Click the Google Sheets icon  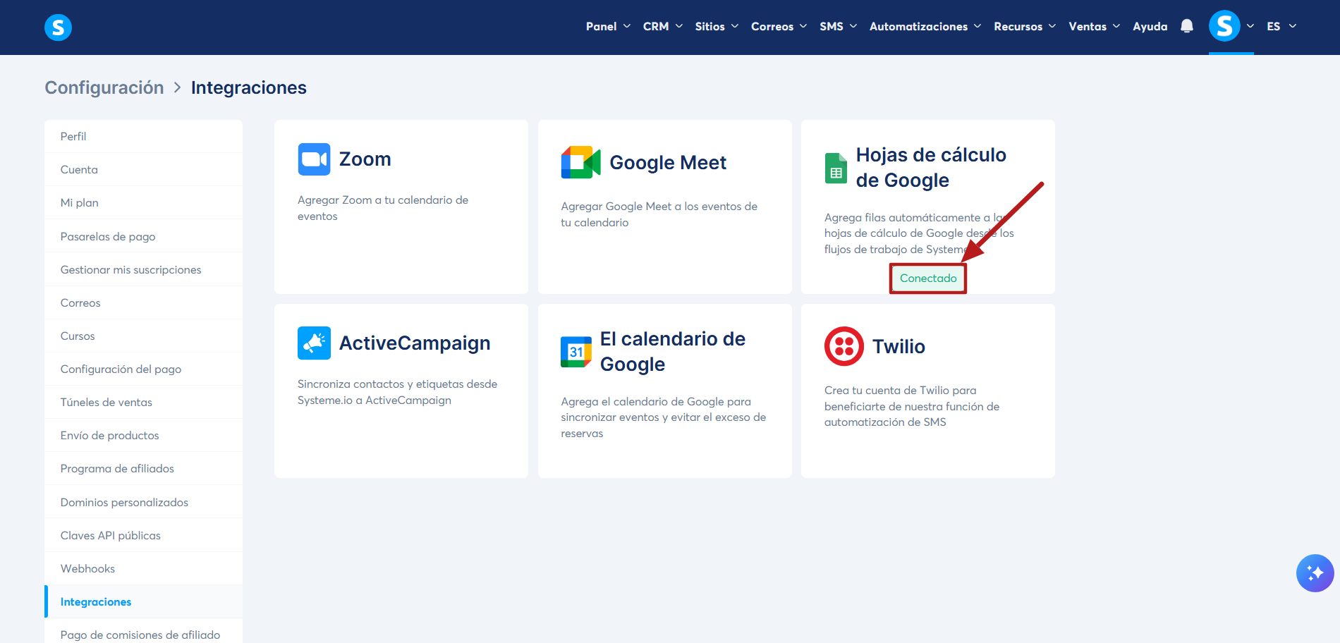(x=836, y=168)
